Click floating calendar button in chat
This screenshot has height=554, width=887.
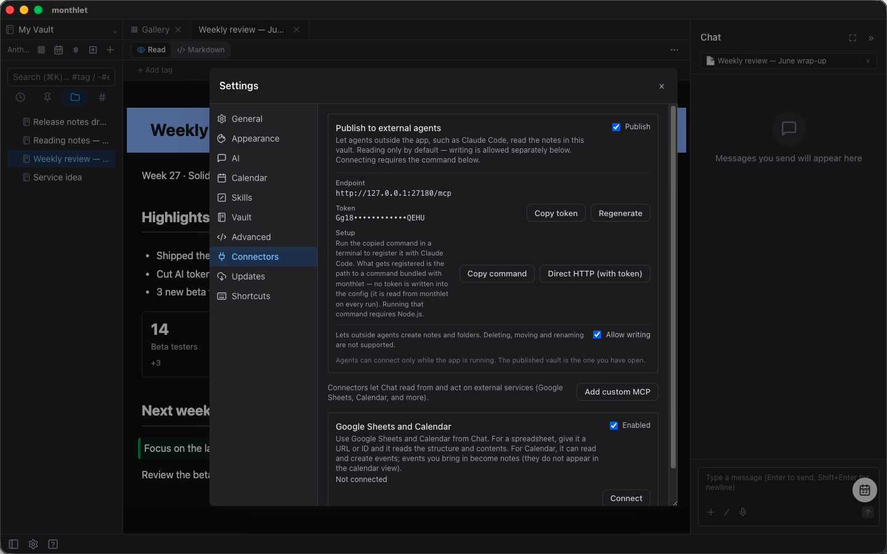[865, 490]
